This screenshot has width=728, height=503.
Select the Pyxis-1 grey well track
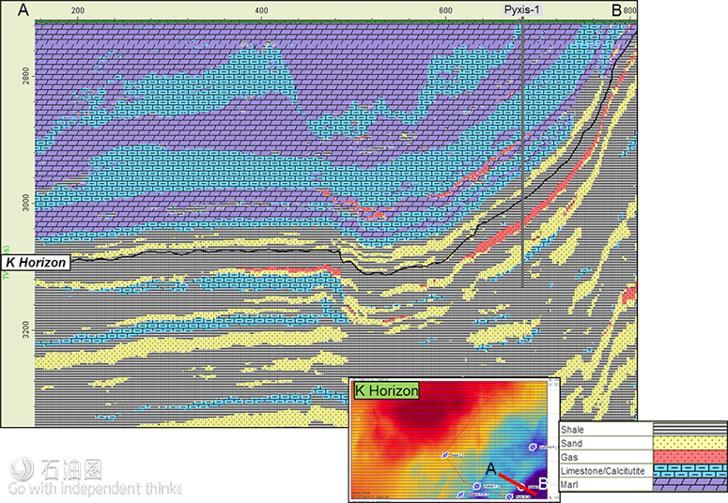[x=522, y=152]
